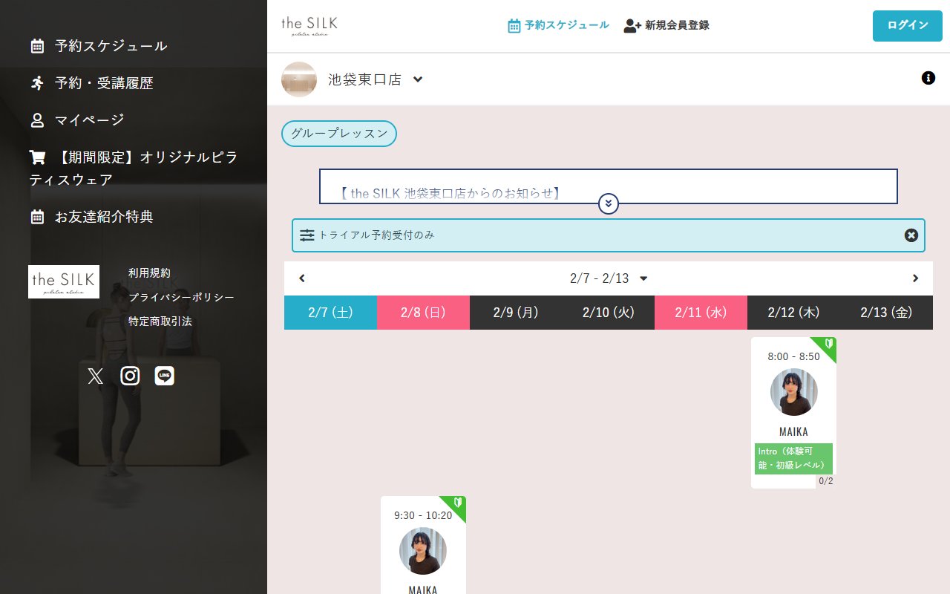Expand the store notice announcement

tap(609, 203)
